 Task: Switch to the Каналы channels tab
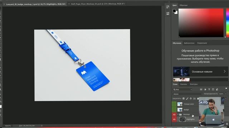click(x=184, y=84)
